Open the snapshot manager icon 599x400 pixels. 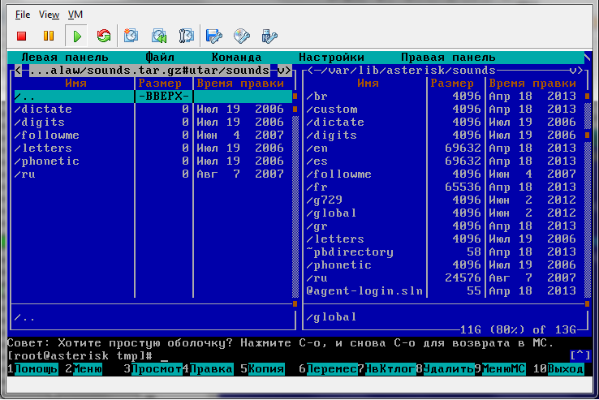tap(186, 36)
